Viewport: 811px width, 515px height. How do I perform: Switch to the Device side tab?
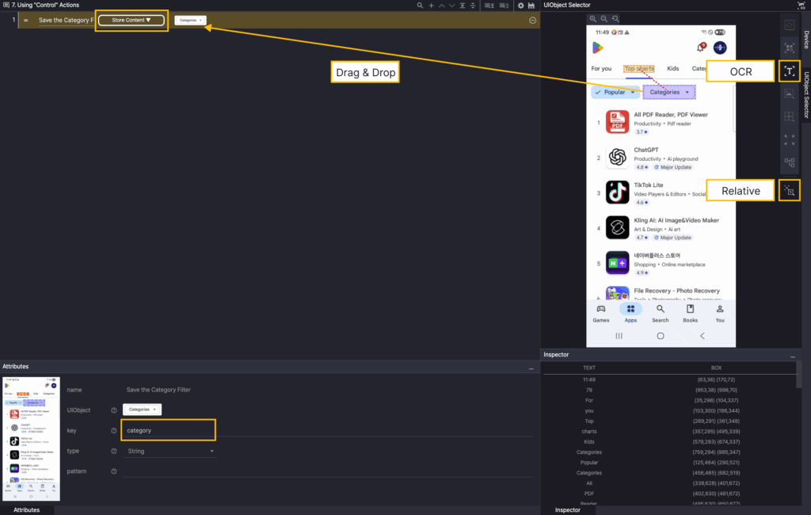coord(805,40)
